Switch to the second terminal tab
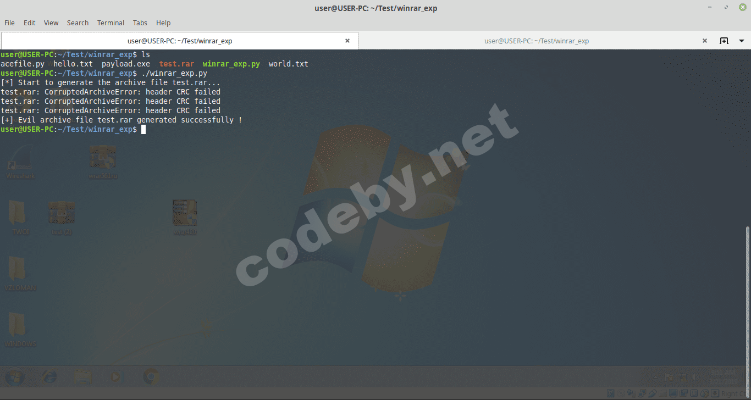The width and height of the screenshot is (751, 400). [536, 41]
